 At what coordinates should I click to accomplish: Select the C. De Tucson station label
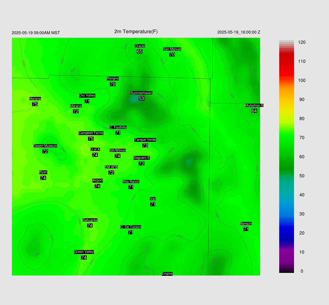click(130, 227)
